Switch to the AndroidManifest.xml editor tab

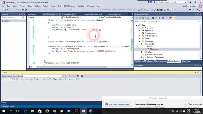(94, 14)
